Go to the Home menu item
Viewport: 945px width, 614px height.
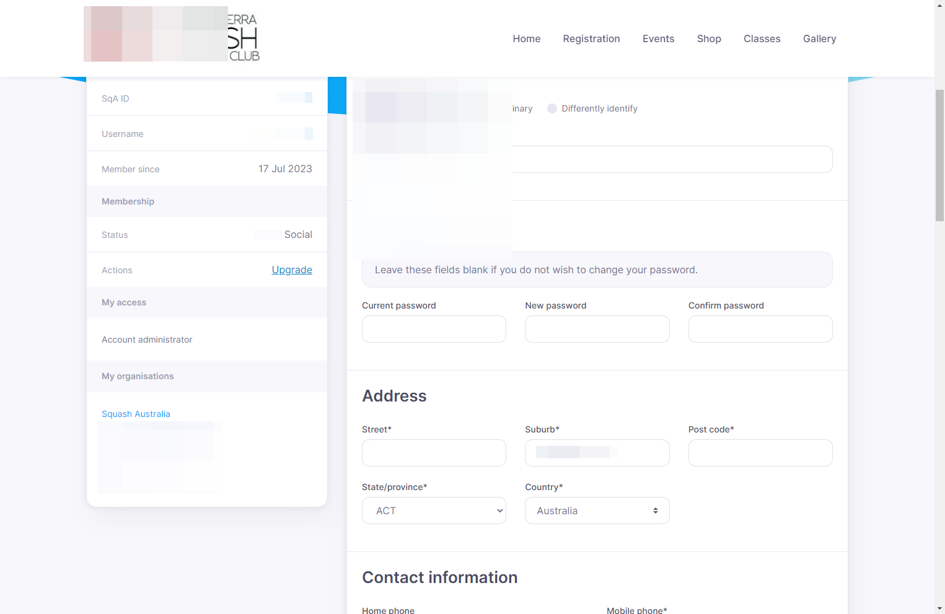pos(527,38)
